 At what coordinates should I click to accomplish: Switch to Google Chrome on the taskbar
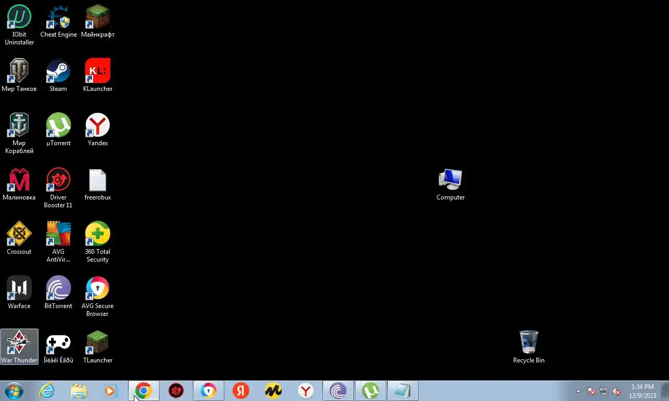(144, 391)
